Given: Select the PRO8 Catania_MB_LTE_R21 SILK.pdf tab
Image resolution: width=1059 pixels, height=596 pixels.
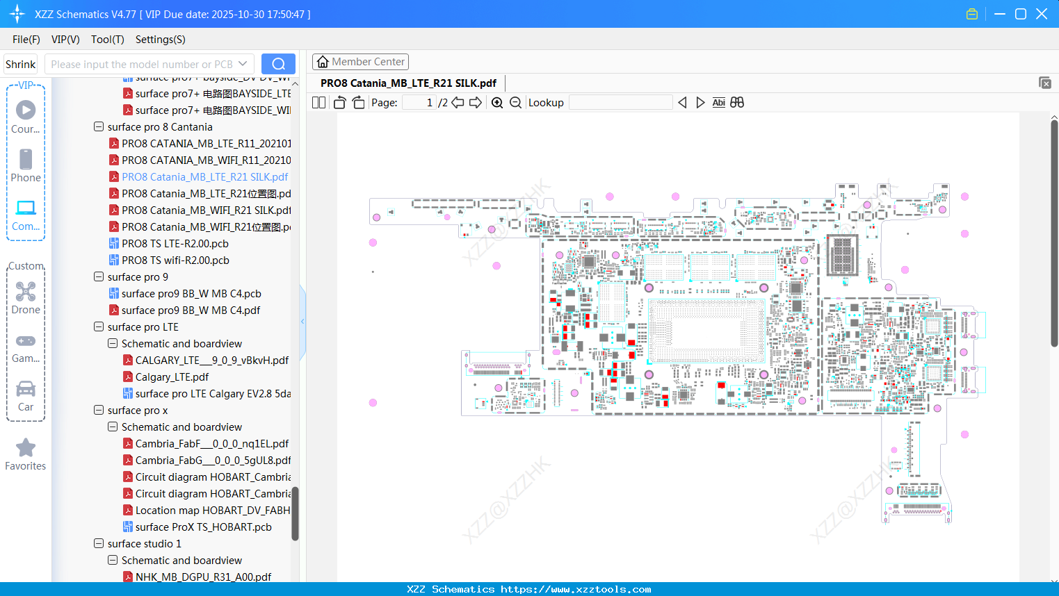Looking at the screenshot, I should [409, 83].
